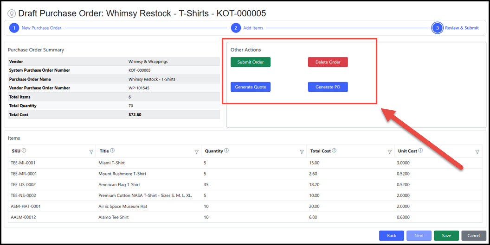Open the Unit Cost column filter
The image size is (490, 245).
tap(477, 151)
